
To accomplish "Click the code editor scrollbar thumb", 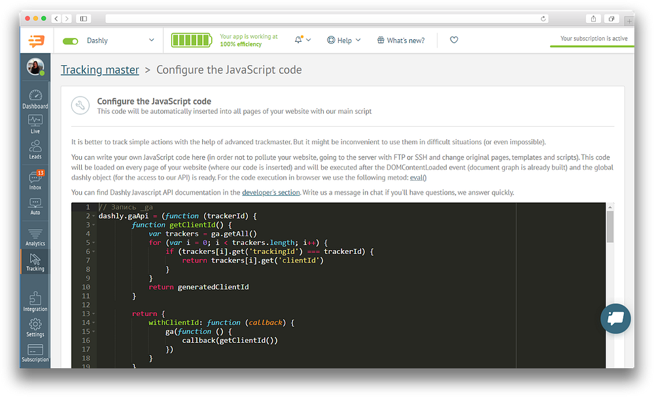I will coord(610,227).
